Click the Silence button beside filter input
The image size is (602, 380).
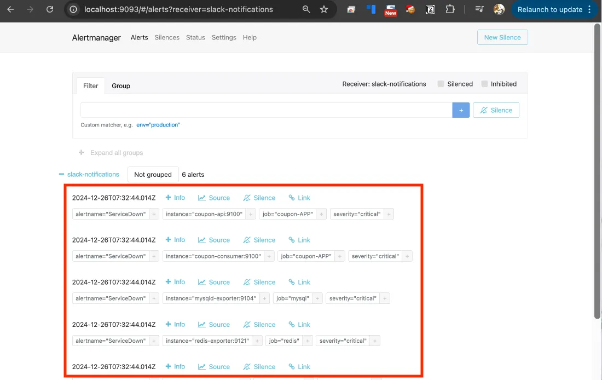click(496, 110)
